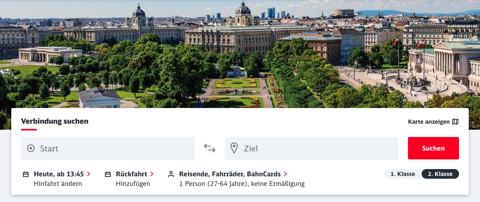Expand the red chevron after Heute, ab 13:45

(89, 174)
